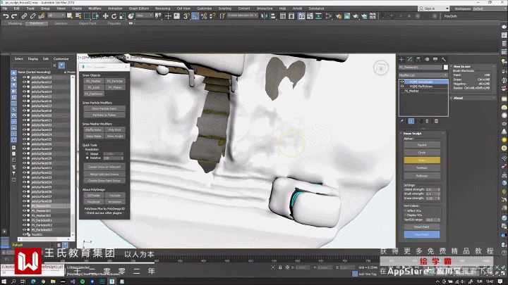The width and height of the screenshot is (508, 285).
Task: Open the File menu
Action: pyautogui.click(x=5, y=8)
